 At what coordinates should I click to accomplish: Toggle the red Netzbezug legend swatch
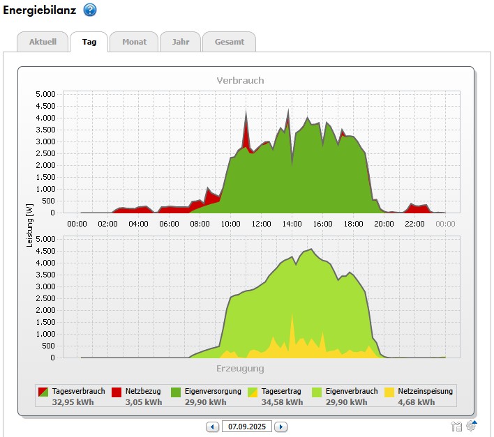pos(117,392)
